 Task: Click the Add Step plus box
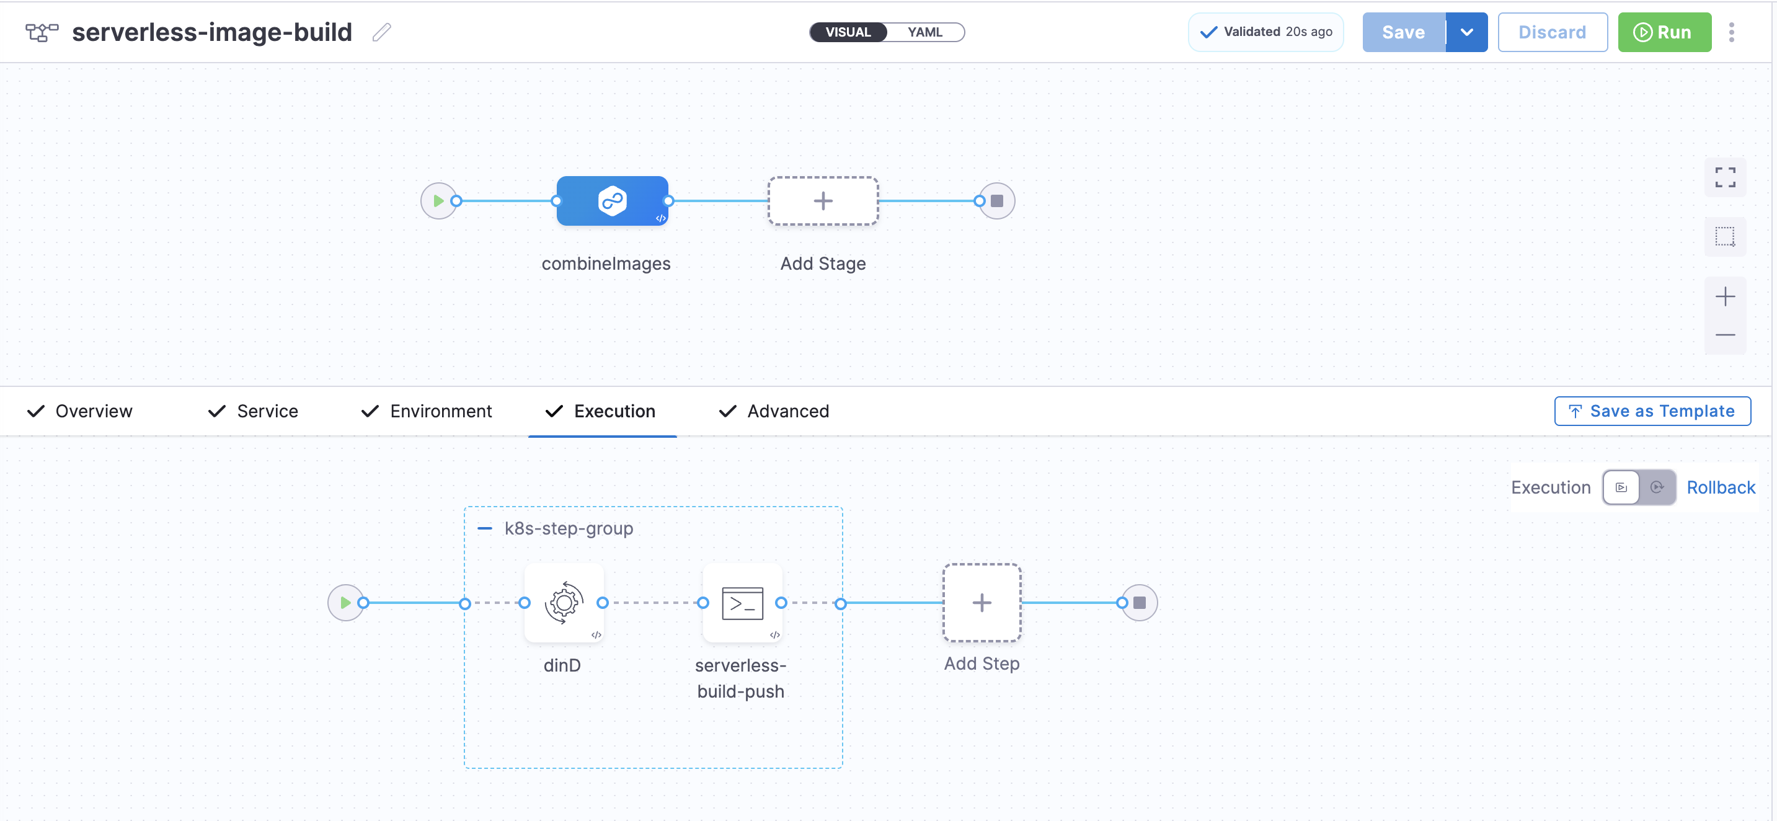(981, 602)
